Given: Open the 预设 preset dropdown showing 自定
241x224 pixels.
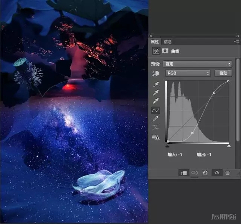Looking at the screenshot, I should (x=197, y=64).
